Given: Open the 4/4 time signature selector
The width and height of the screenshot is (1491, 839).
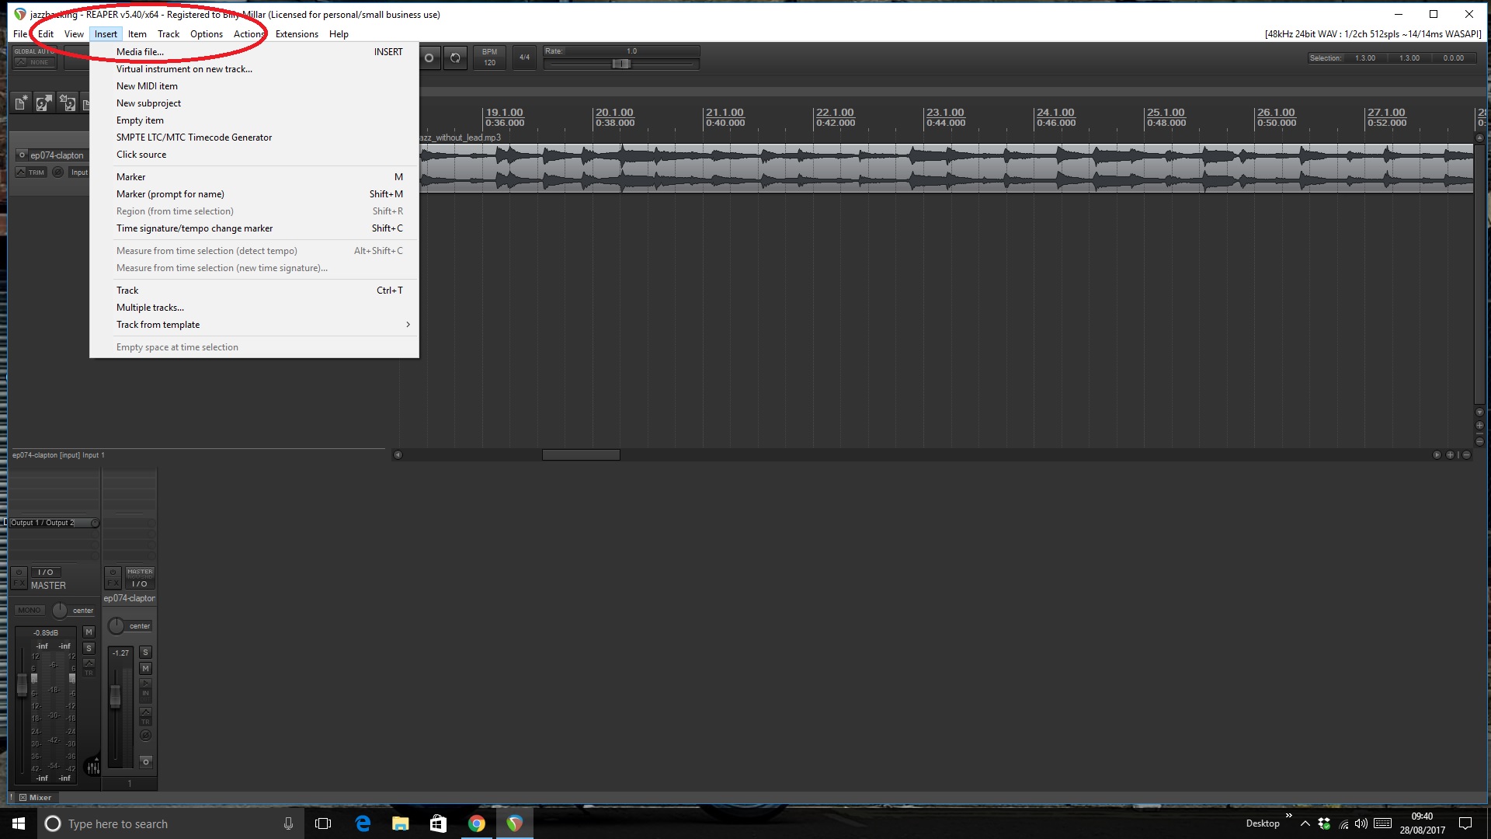Looking at the screenshot, I should coord(524,57).
